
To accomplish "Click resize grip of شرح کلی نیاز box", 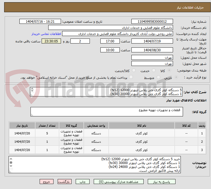I will coord(32,95).
